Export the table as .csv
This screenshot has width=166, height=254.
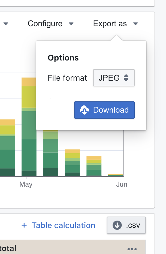[126, 225]
